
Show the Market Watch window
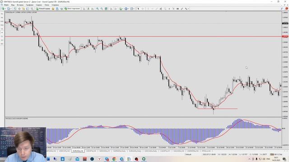pyautogui.click(x=15, y=9)
